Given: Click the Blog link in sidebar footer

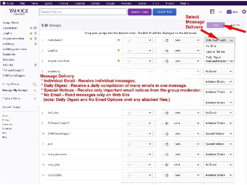Looking at the screenshot, I should [x=4, y=137].
